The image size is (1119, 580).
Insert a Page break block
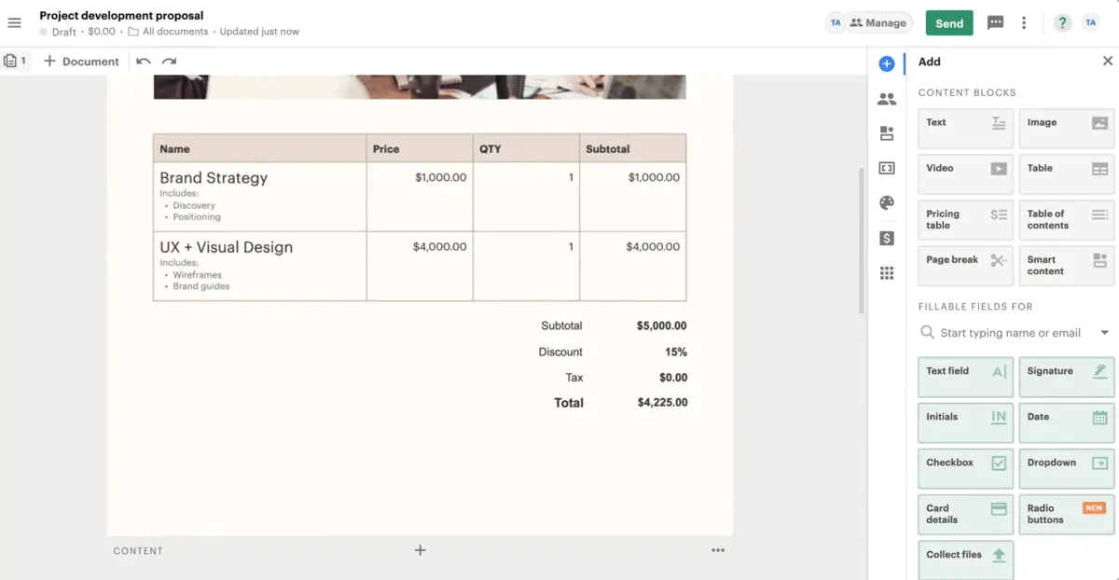click(x=965, y=266)
